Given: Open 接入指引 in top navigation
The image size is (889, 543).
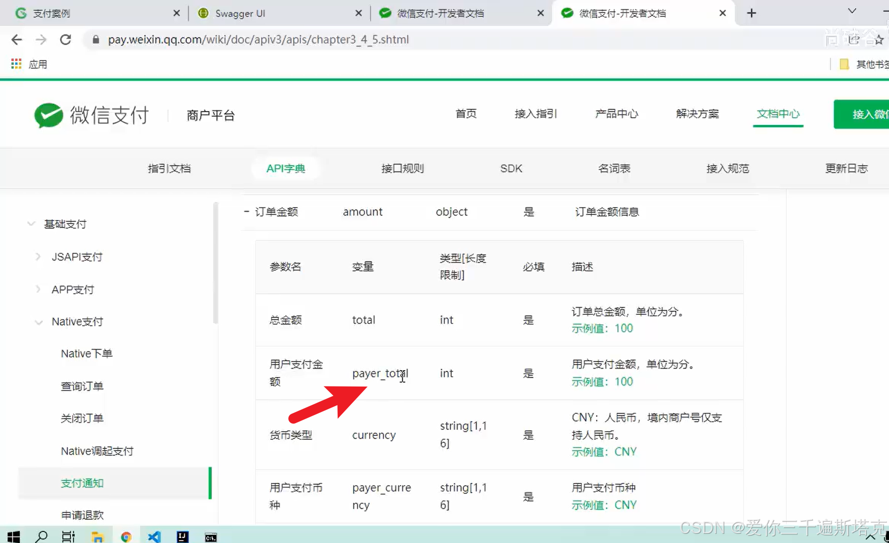Looking at the screenshot, I should (x=536, y=114).
